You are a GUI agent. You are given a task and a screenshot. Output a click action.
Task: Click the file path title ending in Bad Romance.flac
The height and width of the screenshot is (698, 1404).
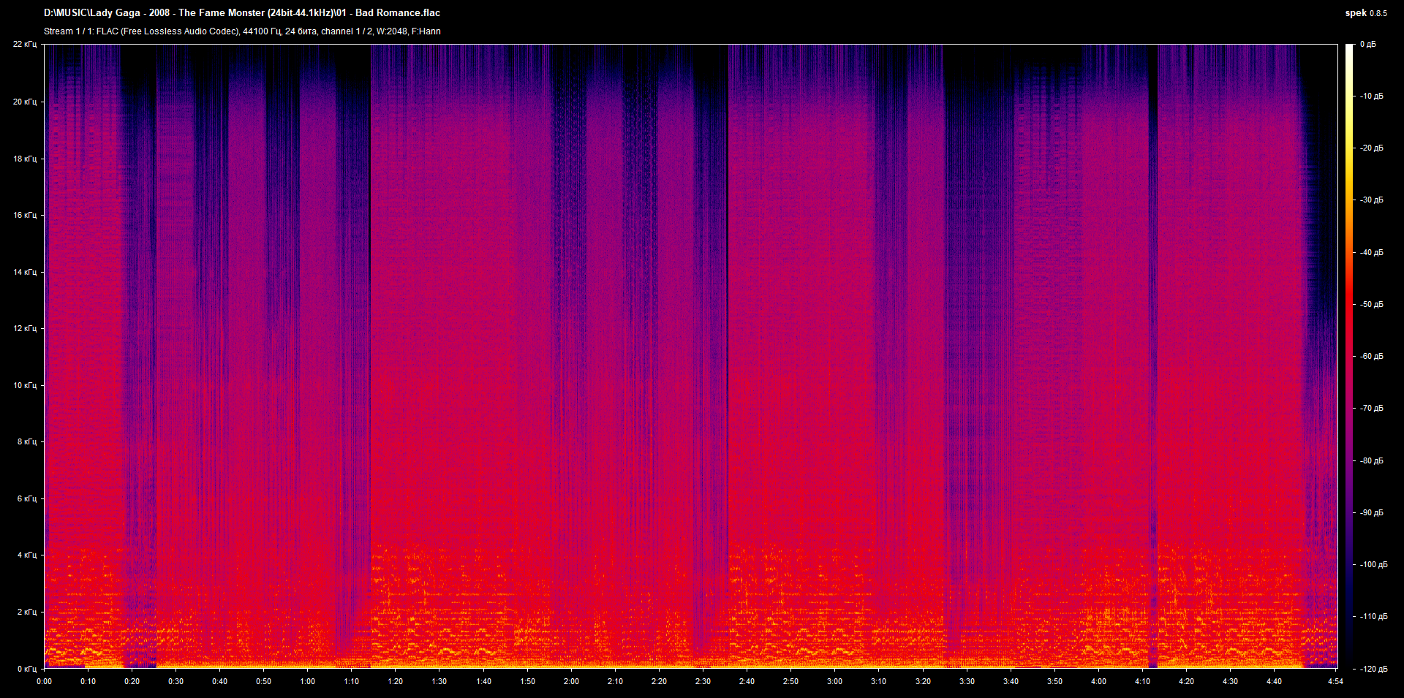[242, 12]
